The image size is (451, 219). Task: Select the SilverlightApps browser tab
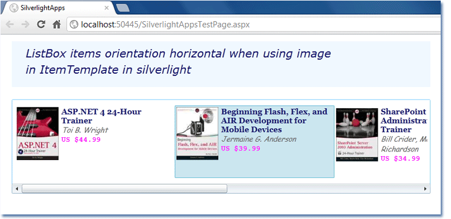[59, 8]
